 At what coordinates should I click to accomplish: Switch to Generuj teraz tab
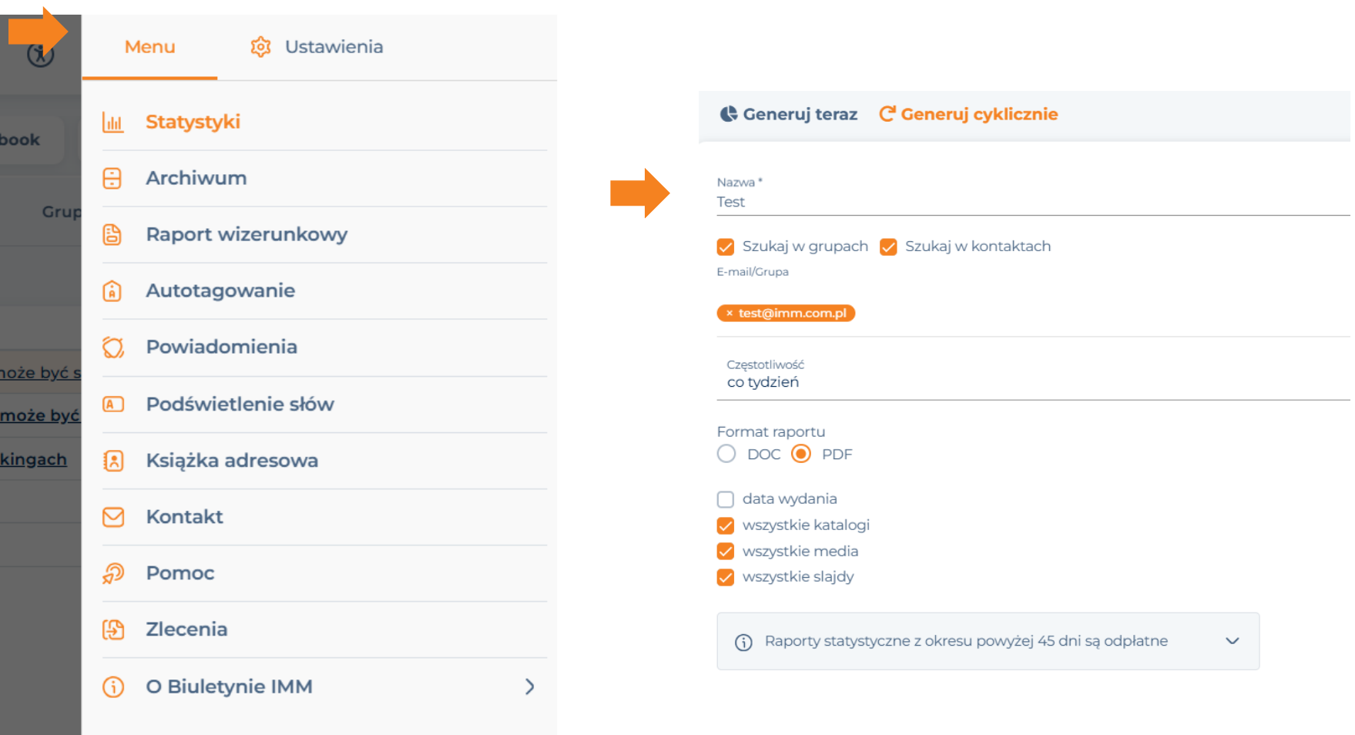coord(789,114)
